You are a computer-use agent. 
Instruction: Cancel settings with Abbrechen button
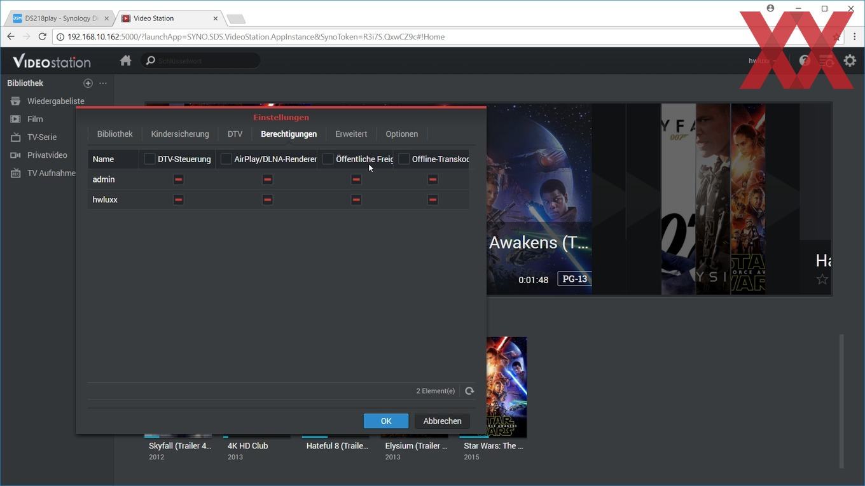click(442, 421)
